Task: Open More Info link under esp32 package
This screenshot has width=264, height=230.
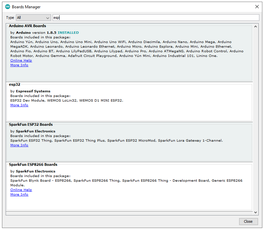Action: pos(19,105)
